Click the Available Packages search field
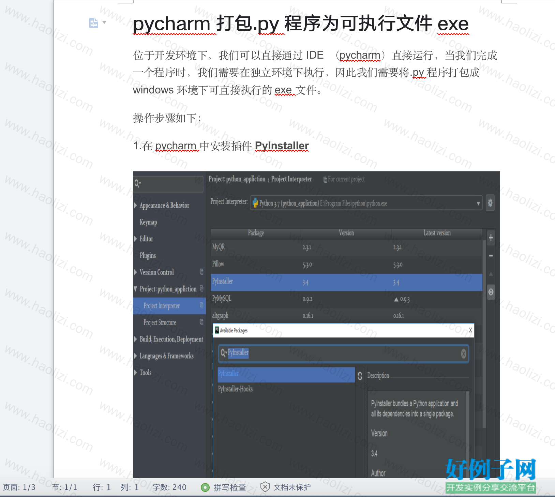555x497 pixels. click(x=344, y=353)
